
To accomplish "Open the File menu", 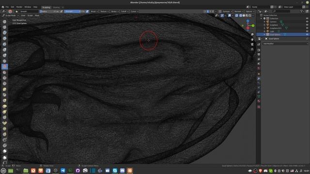I will (7, 7).
